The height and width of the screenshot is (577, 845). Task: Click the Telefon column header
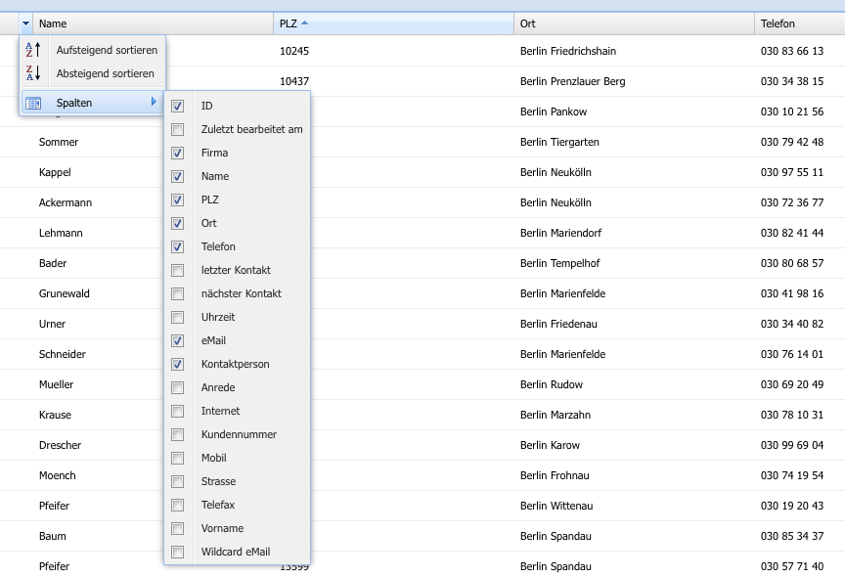pos(797,23)
